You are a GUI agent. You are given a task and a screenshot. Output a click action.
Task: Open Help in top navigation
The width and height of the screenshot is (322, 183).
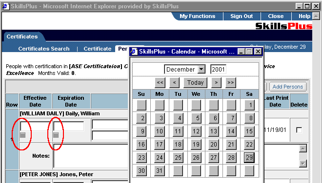(304, 16)
